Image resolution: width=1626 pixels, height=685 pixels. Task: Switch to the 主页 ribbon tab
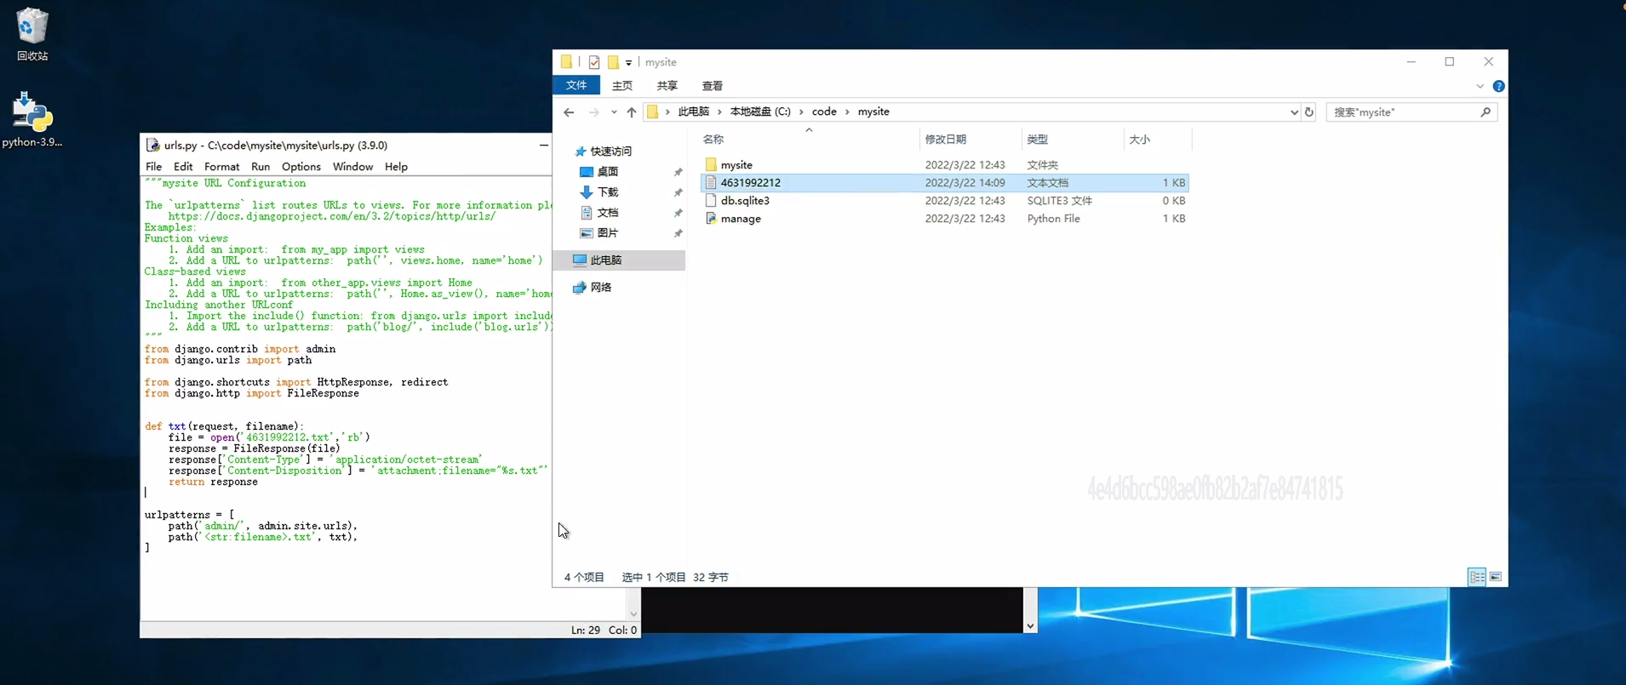(622, 86)
